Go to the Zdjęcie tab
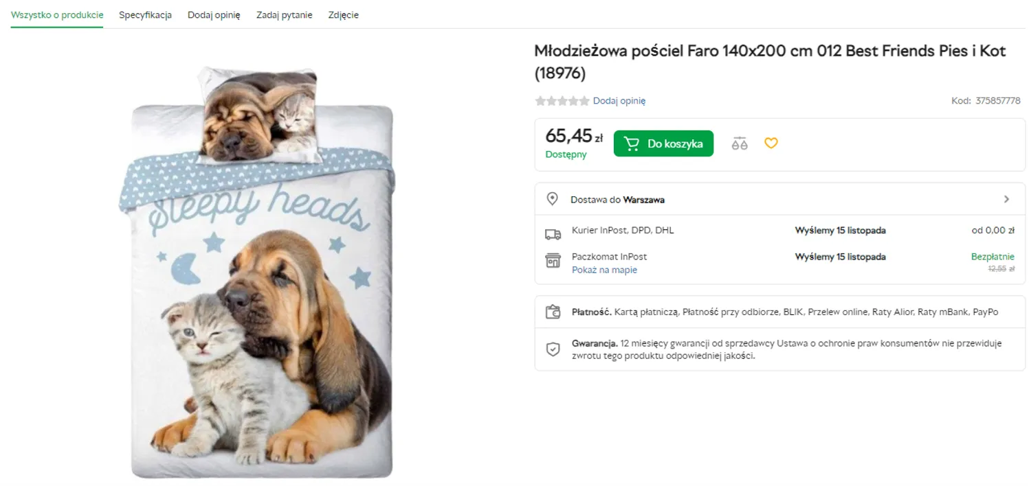Viewport: 1031px width, 486px height. point(344,15)
